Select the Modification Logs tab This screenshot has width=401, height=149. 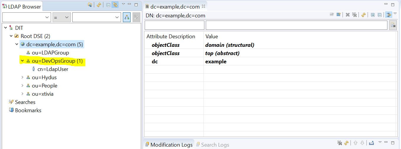coord(171,145)
